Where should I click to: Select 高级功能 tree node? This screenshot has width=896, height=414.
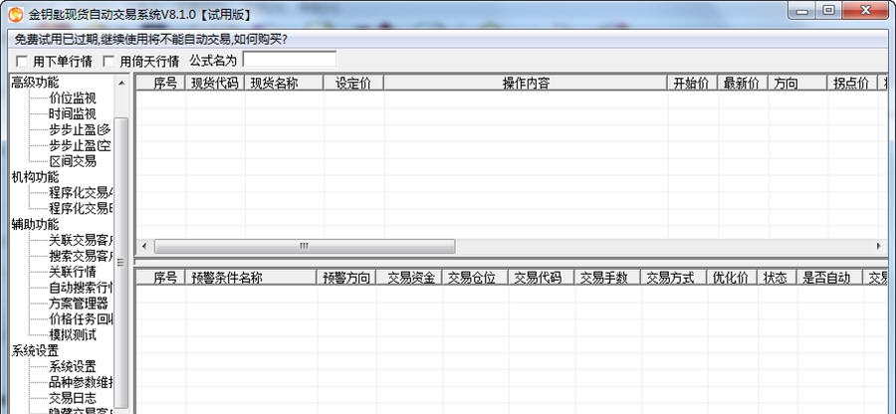[35, 83]
